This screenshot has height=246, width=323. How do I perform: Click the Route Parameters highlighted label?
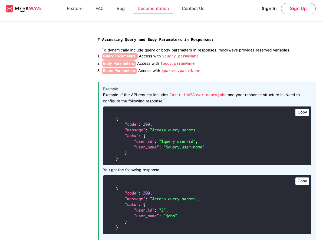[x=119, y=71]
